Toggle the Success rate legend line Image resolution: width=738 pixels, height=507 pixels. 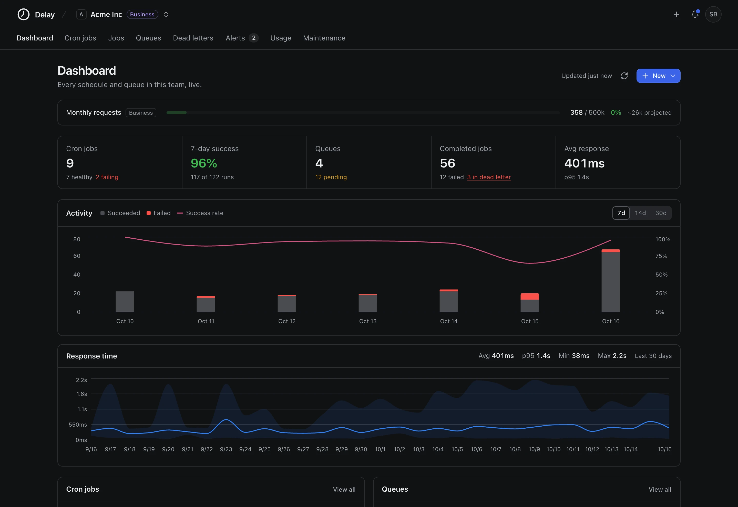point(200,213)
